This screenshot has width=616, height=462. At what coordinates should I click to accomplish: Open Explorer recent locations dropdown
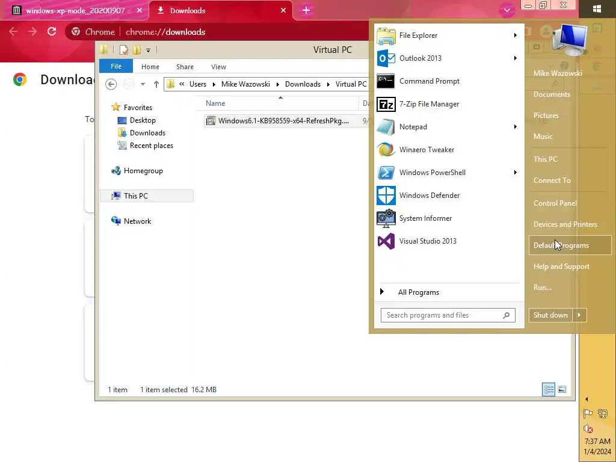point(143,84)
